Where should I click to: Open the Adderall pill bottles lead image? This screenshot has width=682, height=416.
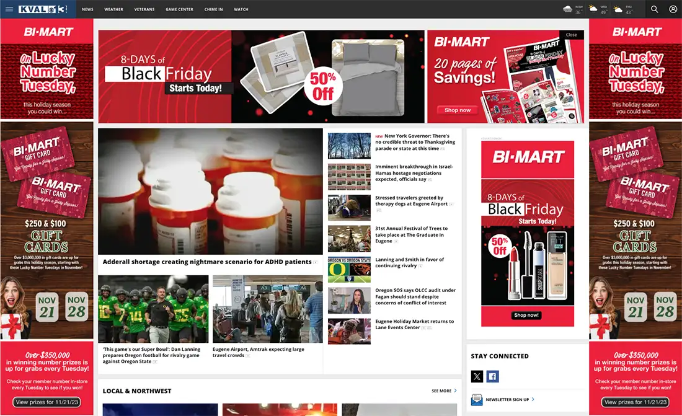(x=210, y=192)
